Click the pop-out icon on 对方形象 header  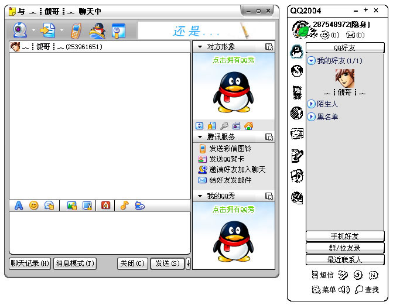click(269, 47)
